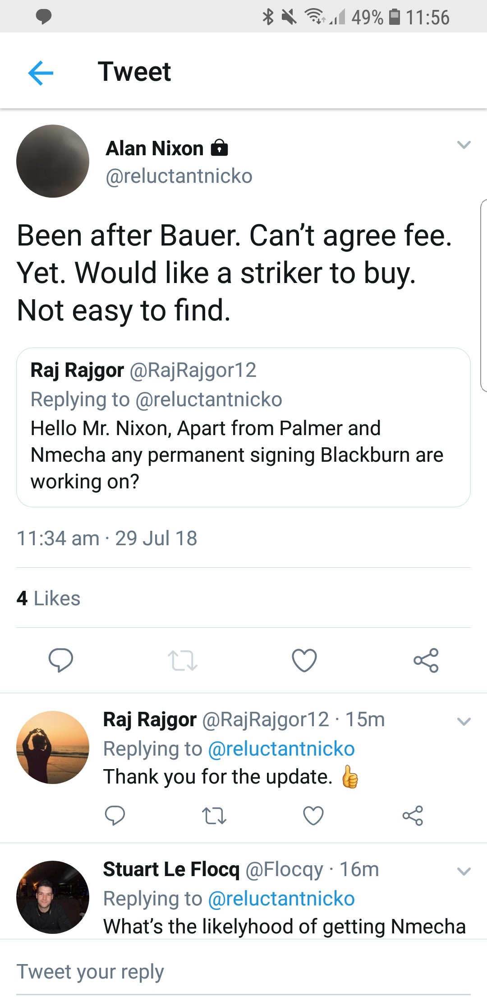Image resolution: width=487 pixels, height=1002 pixels.
Task: Reply to Alan Nixon's main tweet
Action: [61, 660]
